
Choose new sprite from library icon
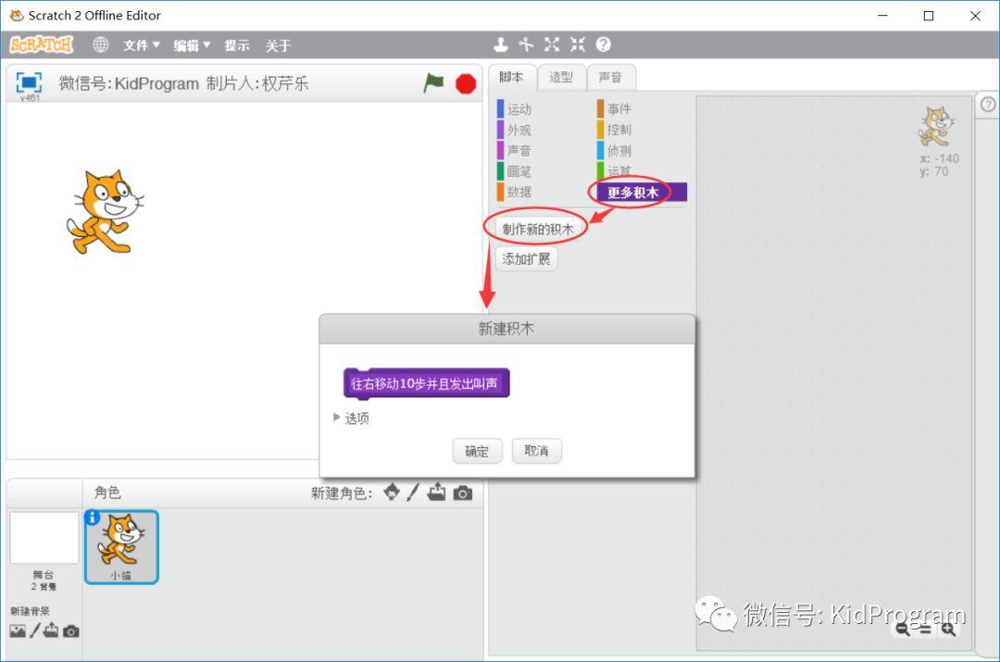[392, 493]
